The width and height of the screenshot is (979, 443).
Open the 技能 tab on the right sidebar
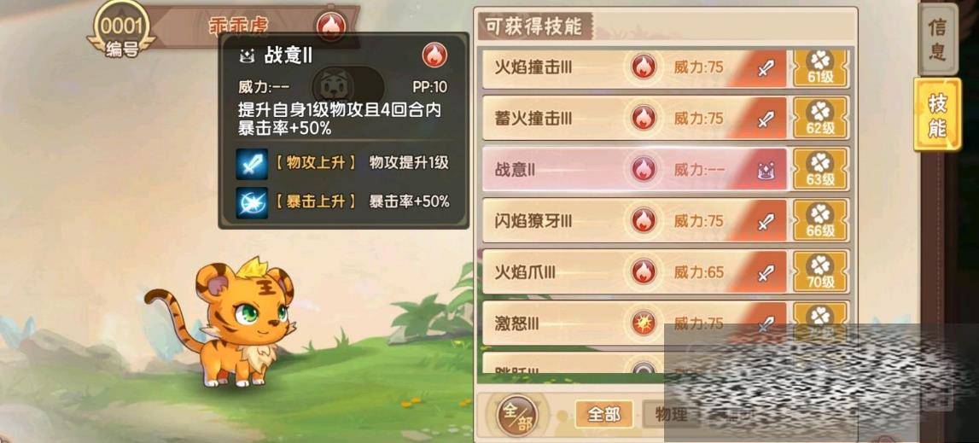pyautogui.click(x=937, y=114)
